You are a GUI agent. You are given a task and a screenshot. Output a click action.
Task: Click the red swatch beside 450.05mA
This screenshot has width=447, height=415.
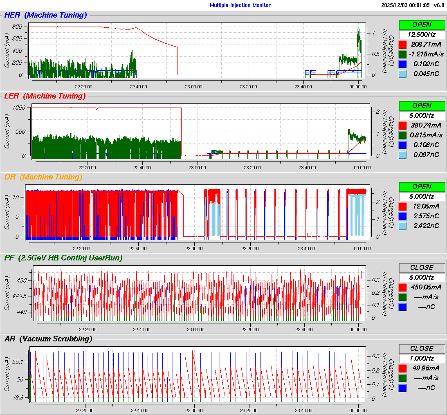click(x=402, y=287)
